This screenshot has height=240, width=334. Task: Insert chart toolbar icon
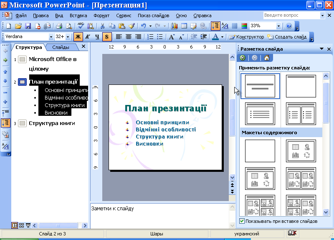click(175, 26)
